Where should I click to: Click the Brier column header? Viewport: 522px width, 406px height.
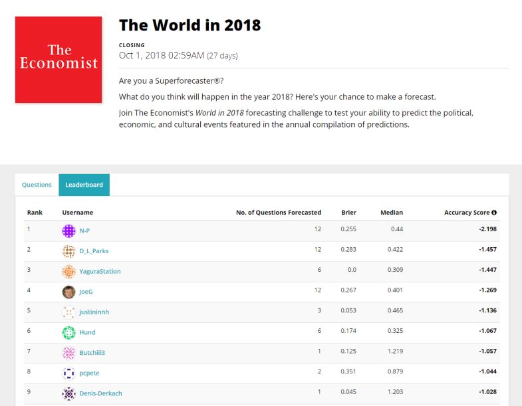348,213
